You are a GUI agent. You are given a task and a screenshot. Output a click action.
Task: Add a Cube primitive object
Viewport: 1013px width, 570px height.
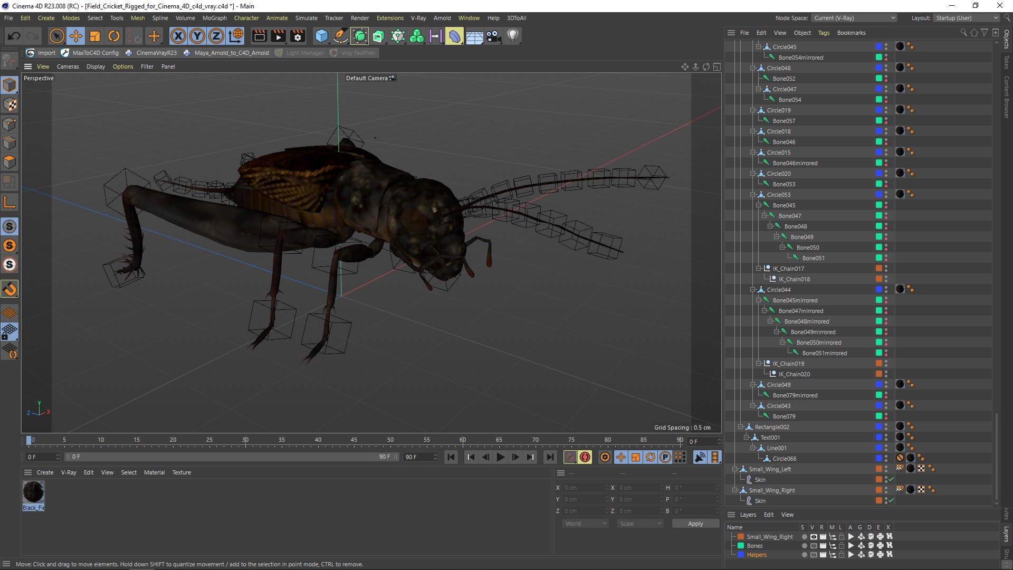coord(321,36)
